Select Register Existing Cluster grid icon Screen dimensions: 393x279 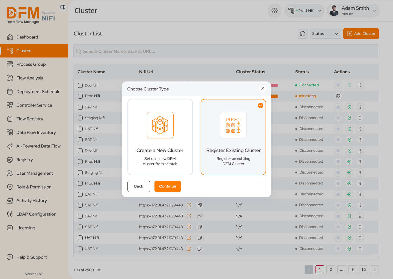coord(233,125)
